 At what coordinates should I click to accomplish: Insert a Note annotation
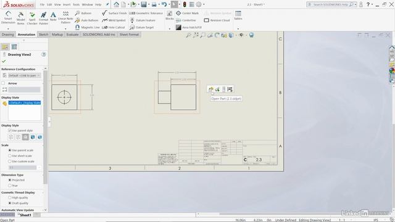pyautogui.click(x=53, y=17)
